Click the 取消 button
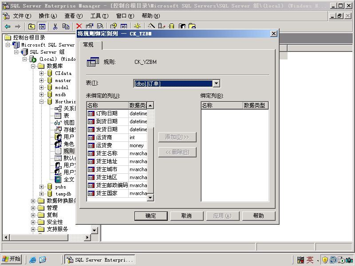Image resolution: width=355 pixels, height=266 pixels. point(186,216)
